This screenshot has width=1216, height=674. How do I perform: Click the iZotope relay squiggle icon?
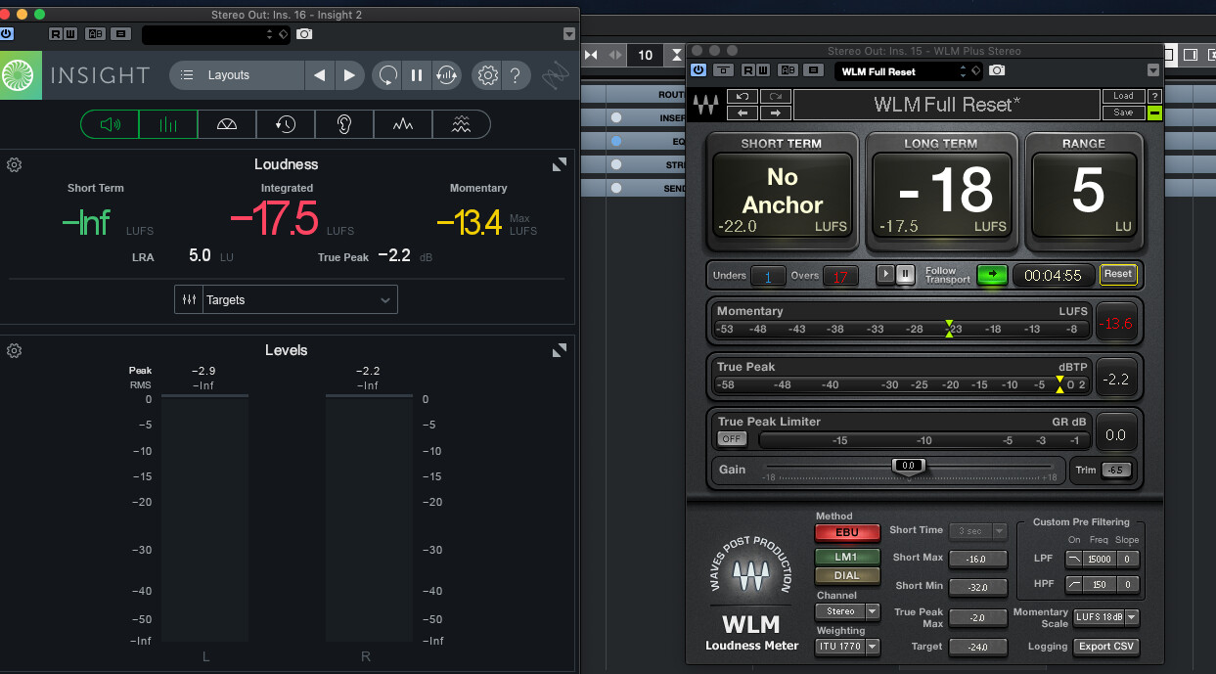click(557, 75)
